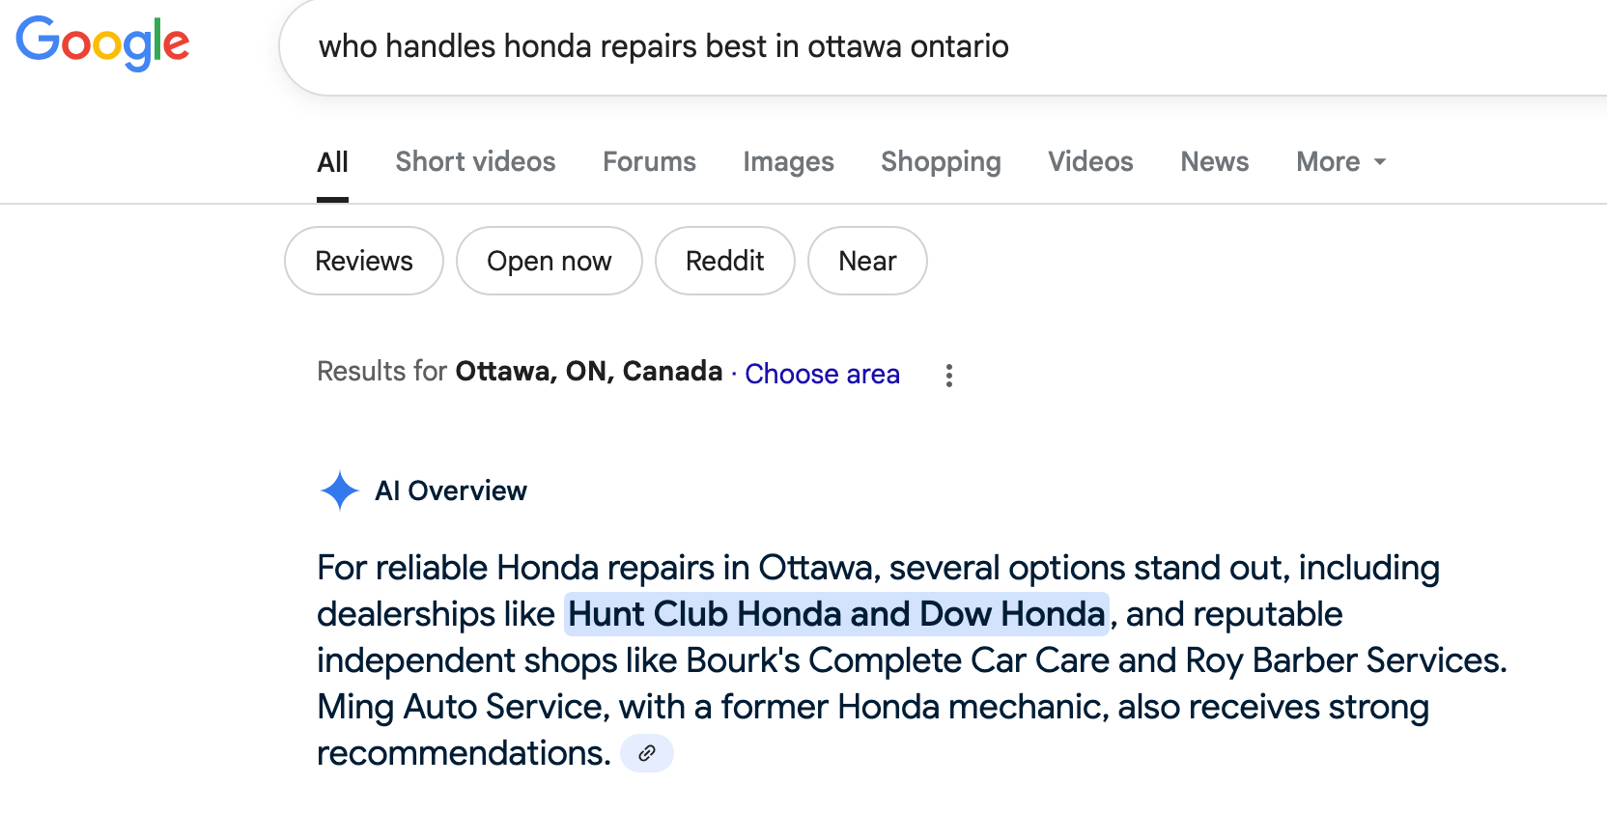Click the AI Overview sparkle icon
The image size is (1607, 813).
click(x=339, y=491)
